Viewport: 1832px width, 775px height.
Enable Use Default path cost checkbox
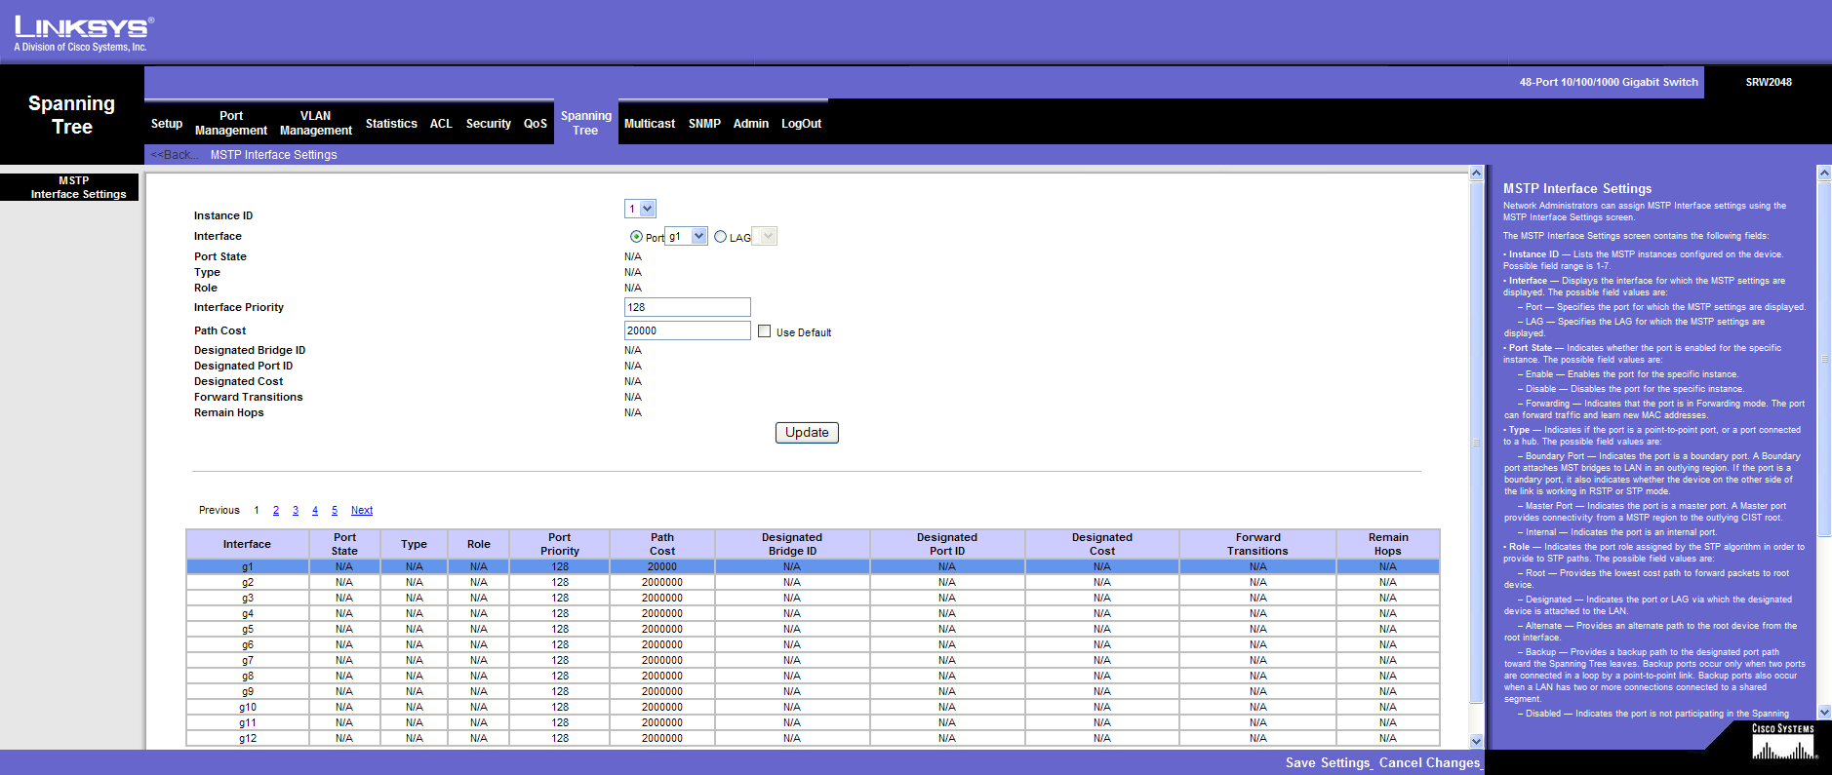click(764, 331)
